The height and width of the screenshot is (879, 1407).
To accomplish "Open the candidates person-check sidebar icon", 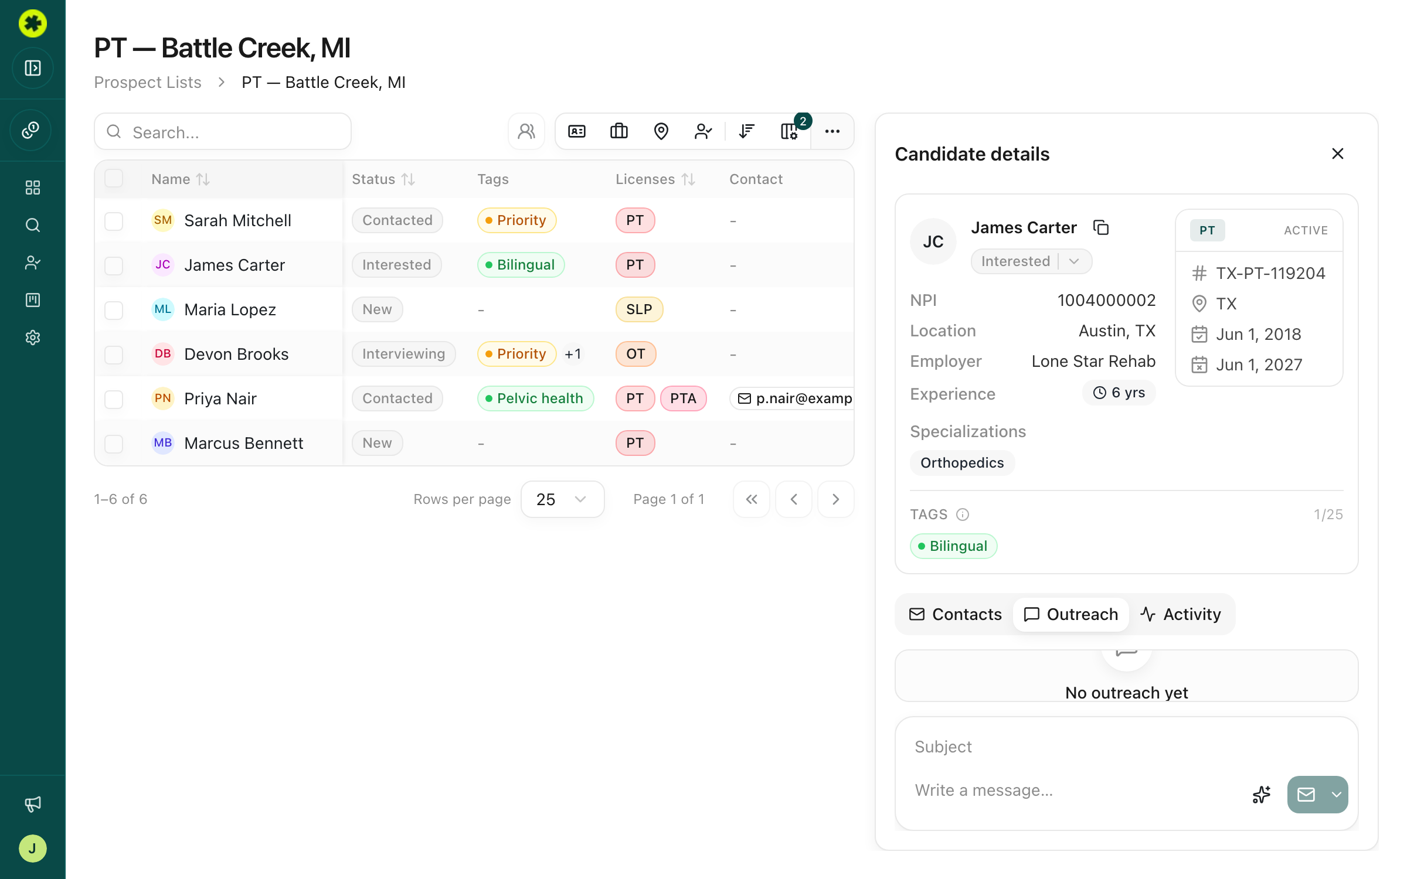I will click(x=33, y=263).
